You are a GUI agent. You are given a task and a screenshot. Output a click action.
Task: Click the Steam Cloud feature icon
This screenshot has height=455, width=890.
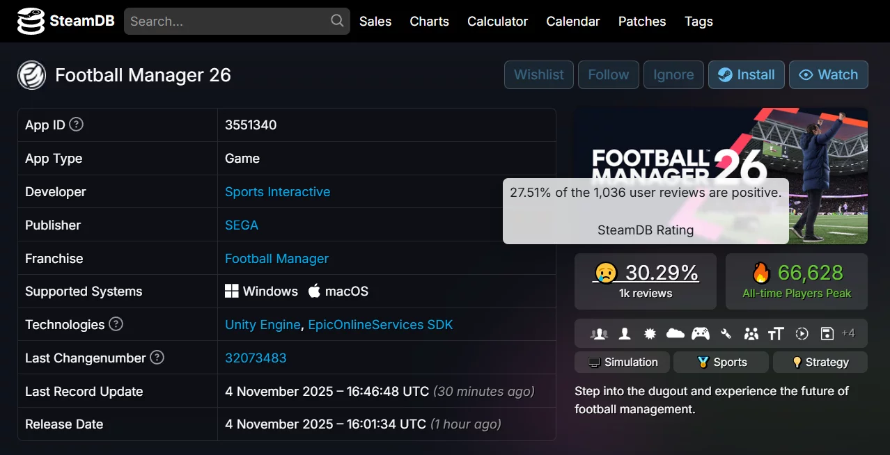pyautogui.click(x=675, y=334)
